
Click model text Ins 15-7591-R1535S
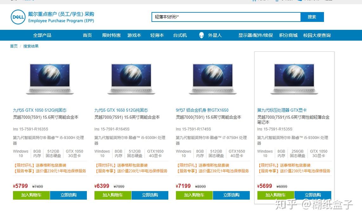pos(275,129)
